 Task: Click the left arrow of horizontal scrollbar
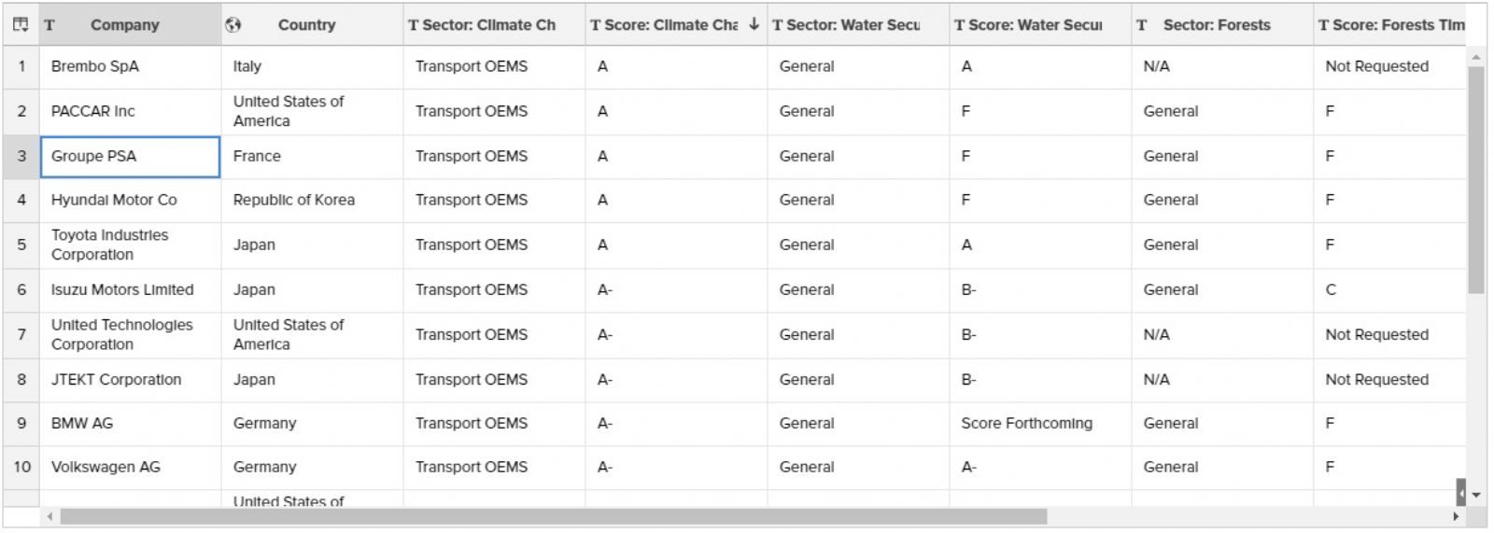49,516
